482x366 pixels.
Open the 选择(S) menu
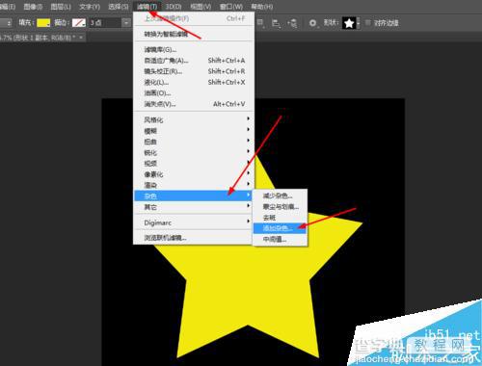[x=118, y=7]
